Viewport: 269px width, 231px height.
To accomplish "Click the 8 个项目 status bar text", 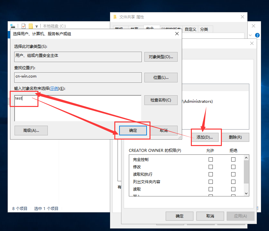I will (20, 208).
